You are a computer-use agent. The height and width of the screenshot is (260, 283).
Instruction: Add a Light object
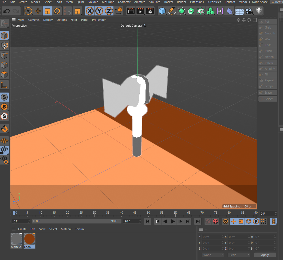(x=259, y=11)
